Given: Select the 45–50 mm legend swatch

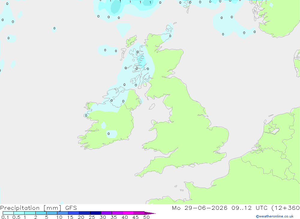Looking at the screenshot, I should [139, 213].
